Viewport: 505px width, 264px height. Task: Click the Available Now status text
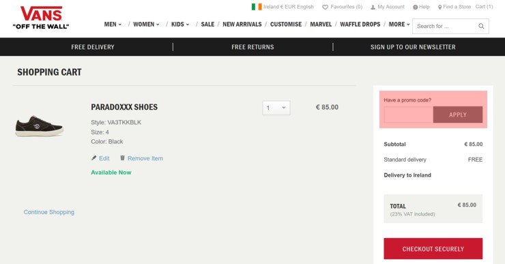coord(111,173)
